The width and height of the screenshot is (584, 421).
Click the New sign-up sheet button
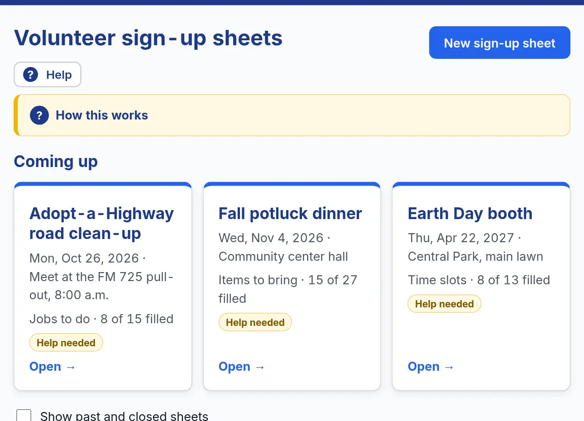499,43
